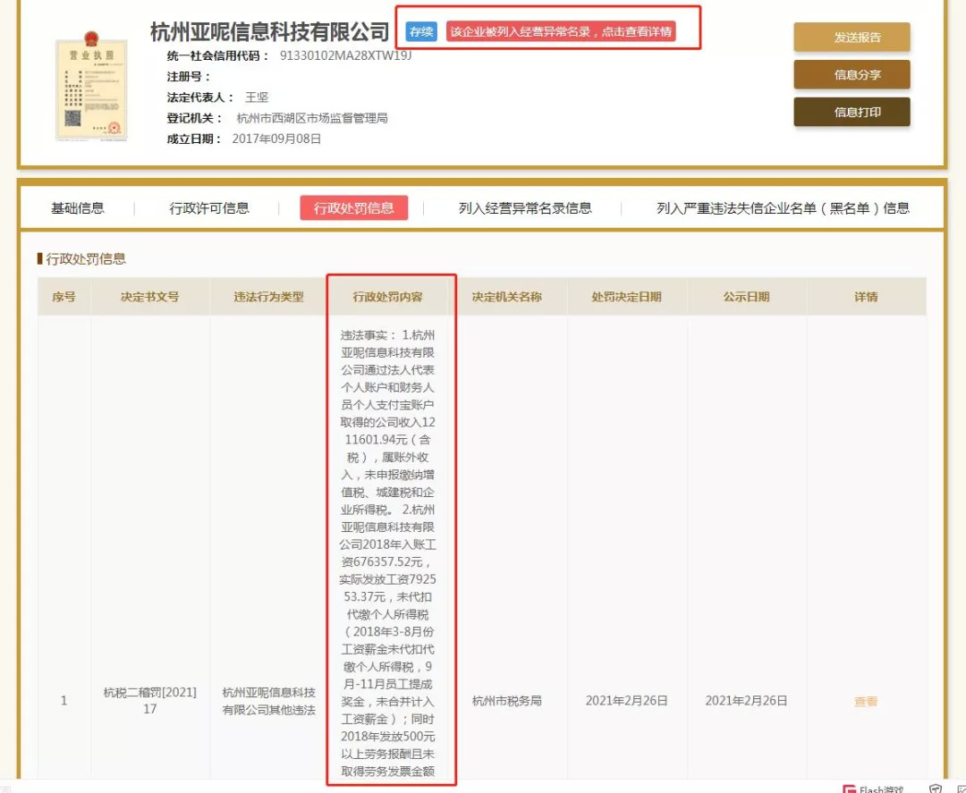Click the row number 1 cell
966x793 pixels.
click(x=64, y=701)
